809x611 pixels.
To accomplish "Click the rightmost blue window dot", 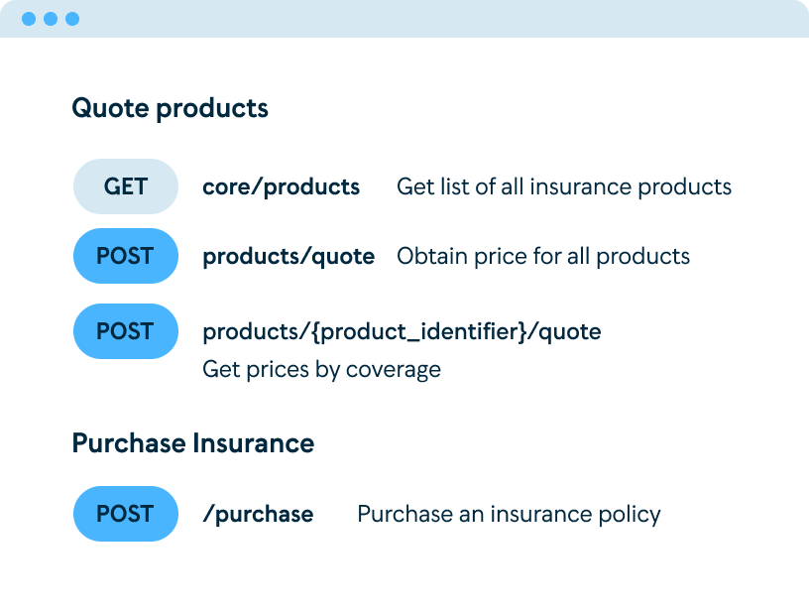I will [72, 19].
